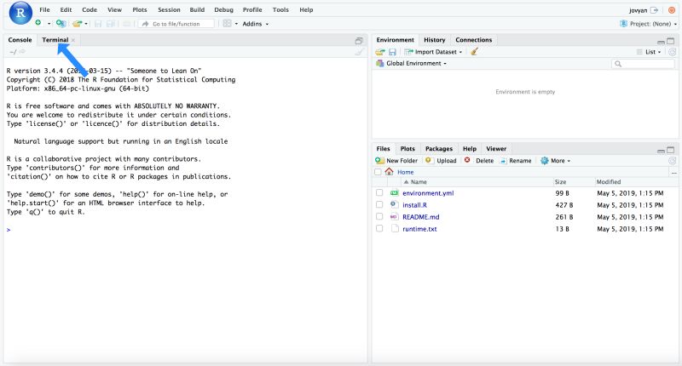Click the New File green plus icon
Image resolution: width=682 pixels, height=366 pixels.
tap(38, 23)
